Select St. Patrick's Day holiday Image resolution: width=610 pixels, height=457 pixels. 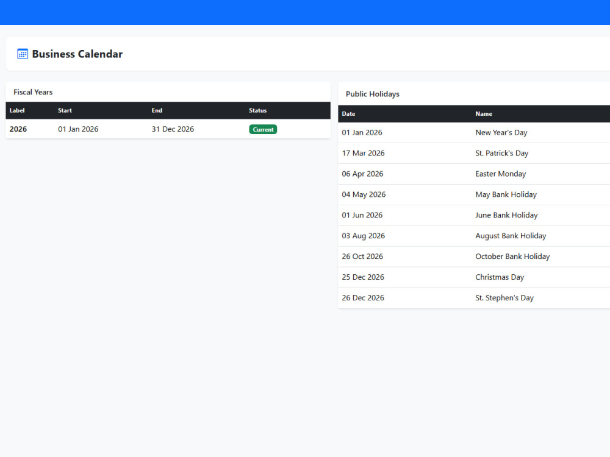tap(501, 153)
